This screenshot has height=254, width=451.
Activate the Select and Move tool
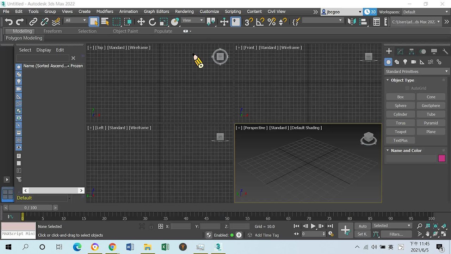click(x=141, y=22)
